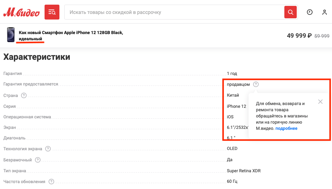332x189 pixels.
Task: Click the 49 999 ₽ price
Action: [x=299, y=36]
